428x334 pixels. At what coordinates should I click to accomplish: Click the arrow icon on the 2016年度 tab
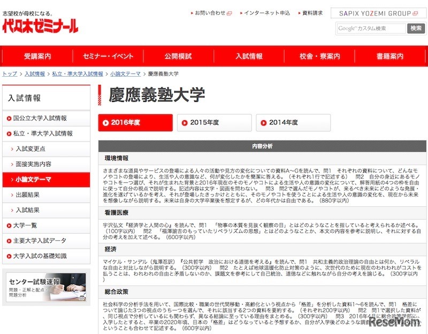point(105,123)
